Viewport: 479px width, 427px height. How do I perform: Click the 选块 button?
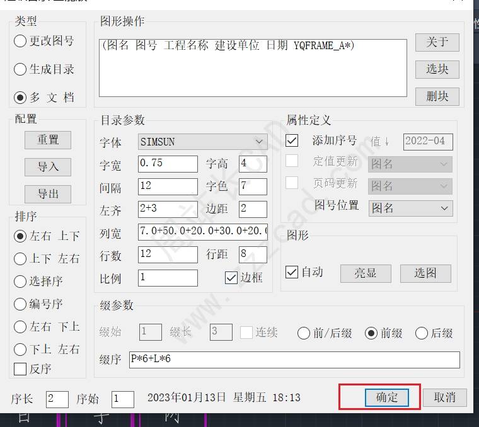click(437, 69)
